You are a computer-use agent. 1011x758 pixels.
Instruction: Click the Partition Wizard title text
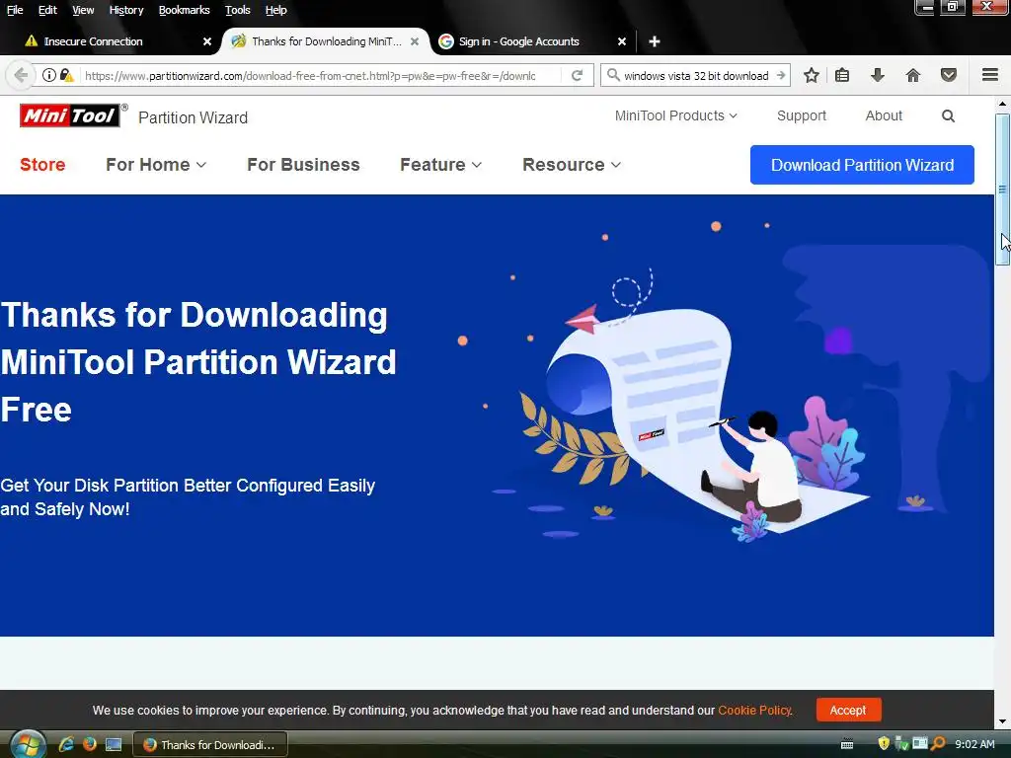point(193,118)
